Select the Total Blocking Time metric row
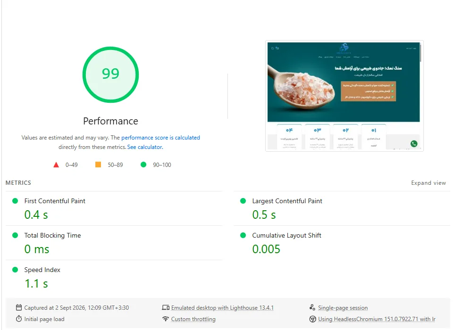454x330 pixels. point(114,243)
